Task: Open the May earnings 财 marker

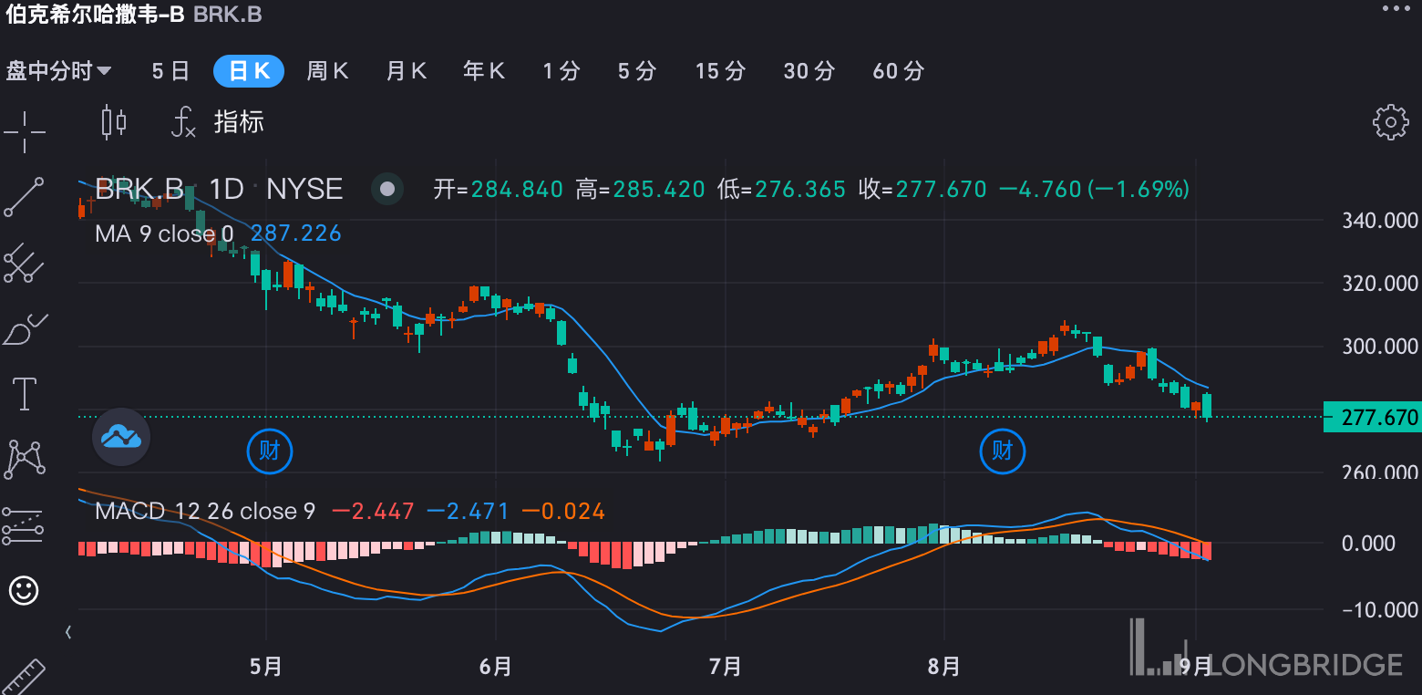Action: [270, 451]
